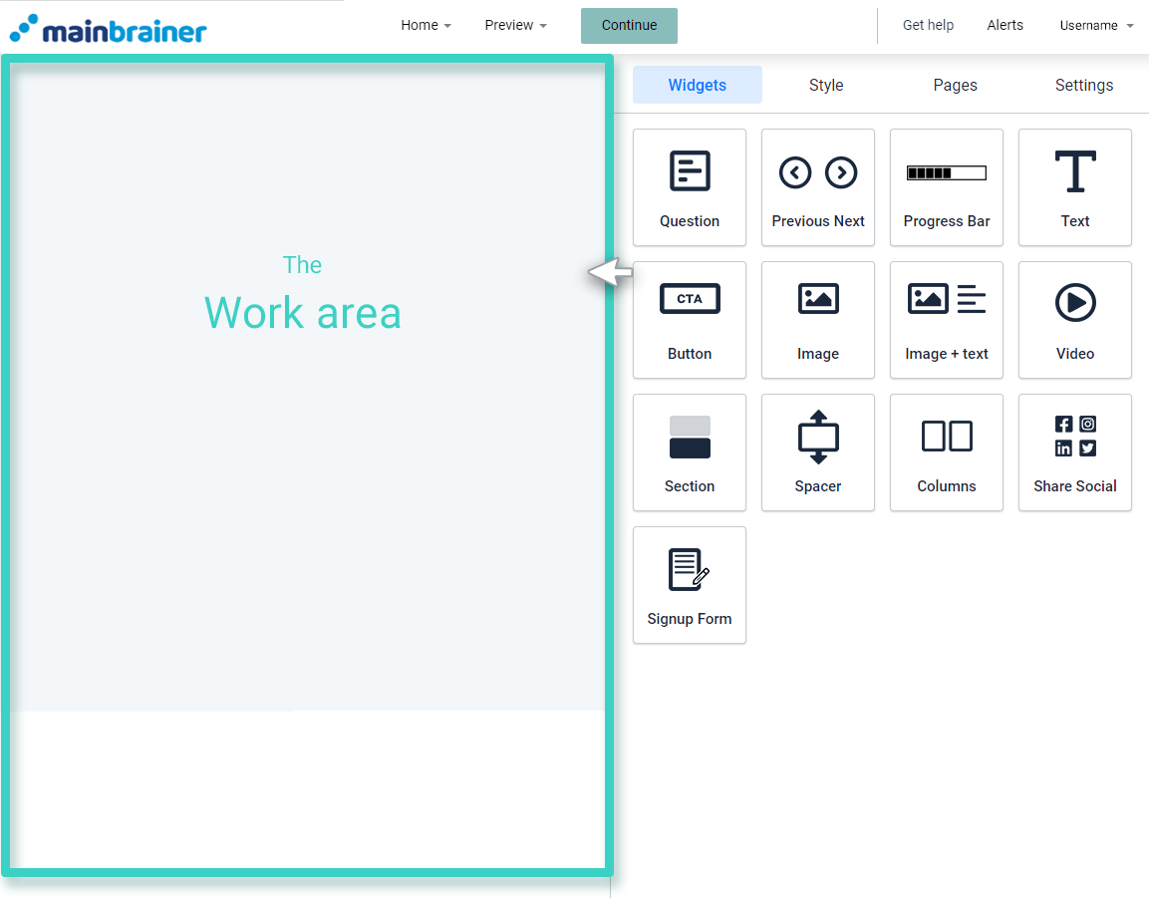Image resolution: width=1149 pixels, height=898 pixels.
Task: Add the Previous Next navigation widget
Action: tap(818, 187)
